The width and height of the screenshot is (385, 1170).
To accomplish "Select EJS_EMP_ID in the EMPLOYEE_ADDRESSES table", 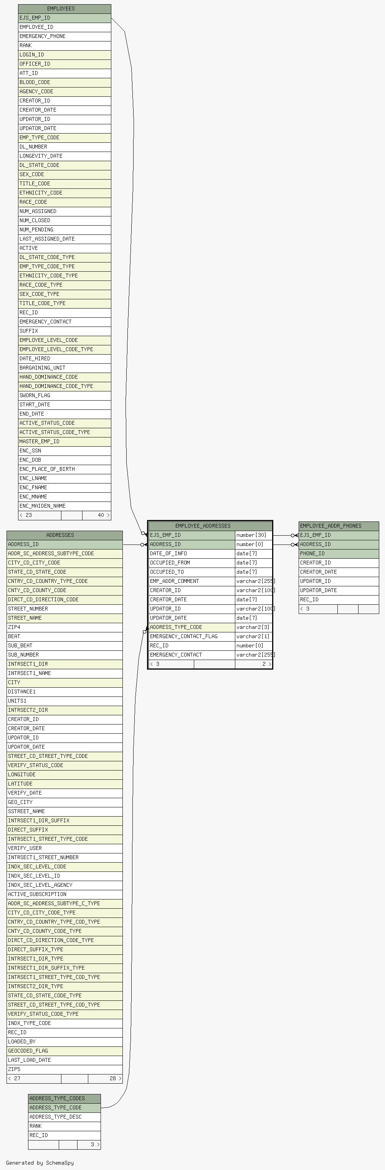I will pyautogui.click(x=192, y=535).
